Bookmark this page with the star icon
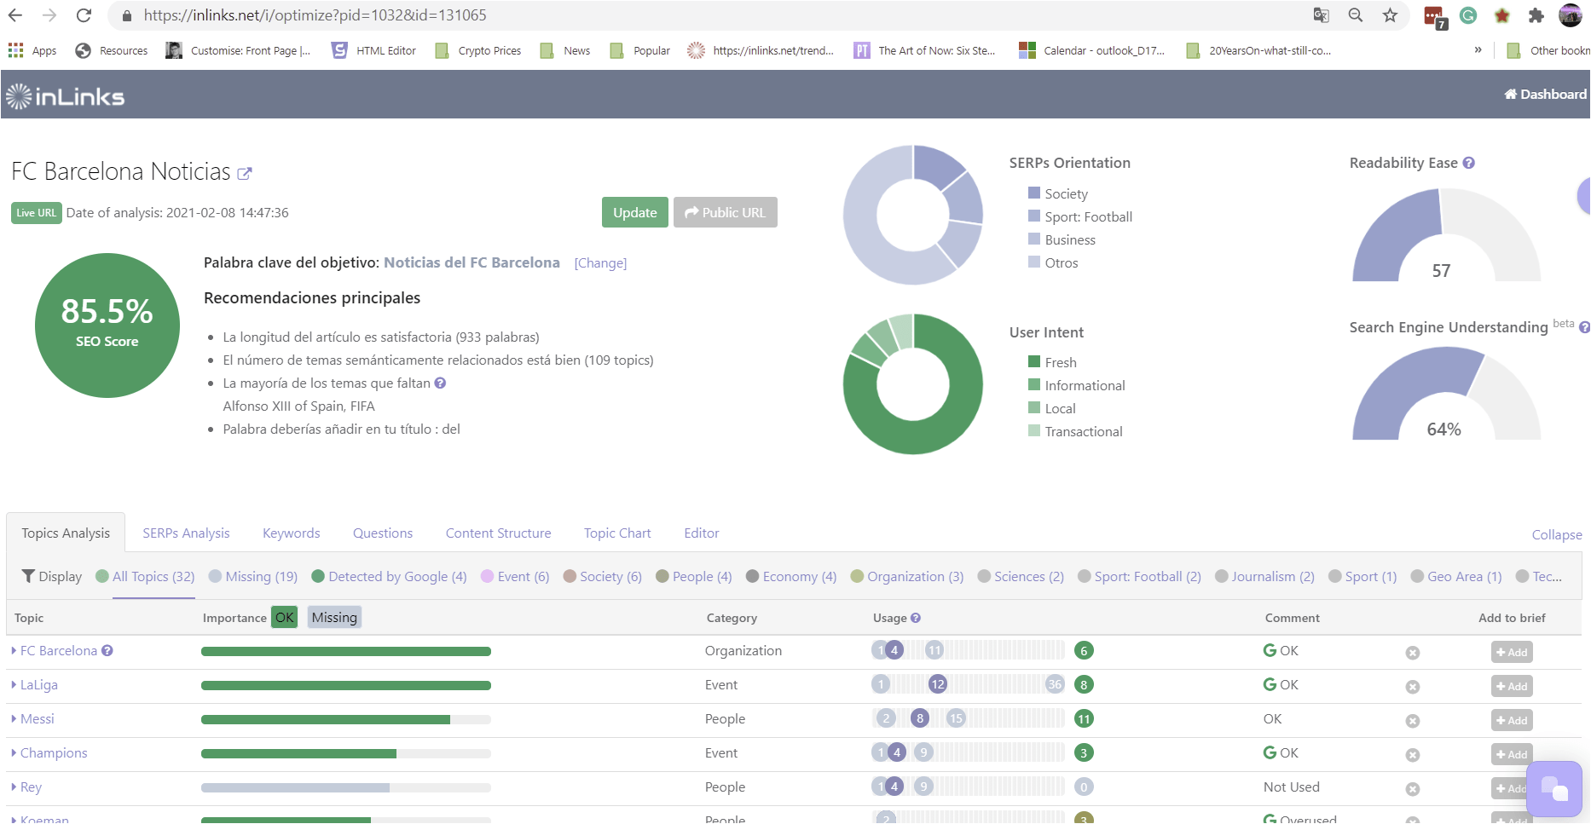 (1391, 15)
